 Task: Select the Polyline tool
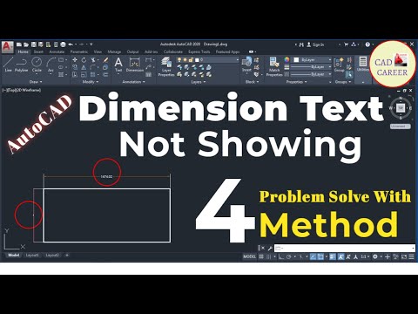tap(21, 65)
